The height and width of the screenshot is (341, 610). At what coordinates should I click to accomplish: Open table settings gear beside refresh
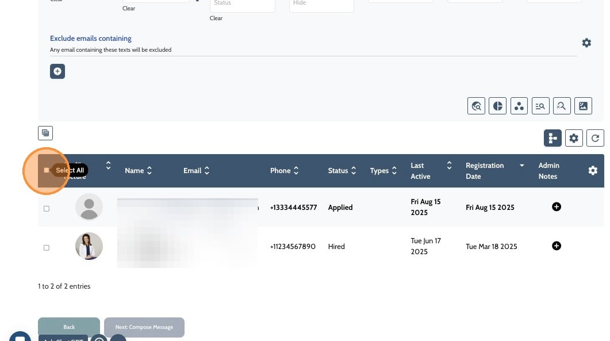coord(574,138)
